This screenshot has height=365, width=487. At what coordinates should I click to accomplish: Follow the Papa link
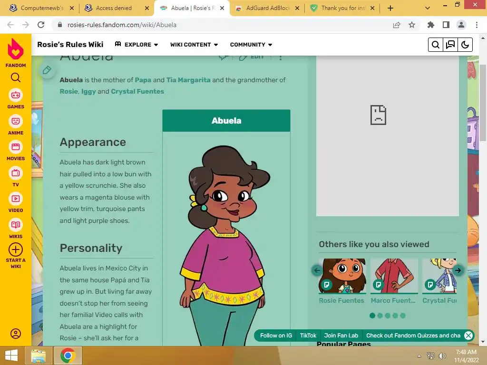[x=143, y=80]
